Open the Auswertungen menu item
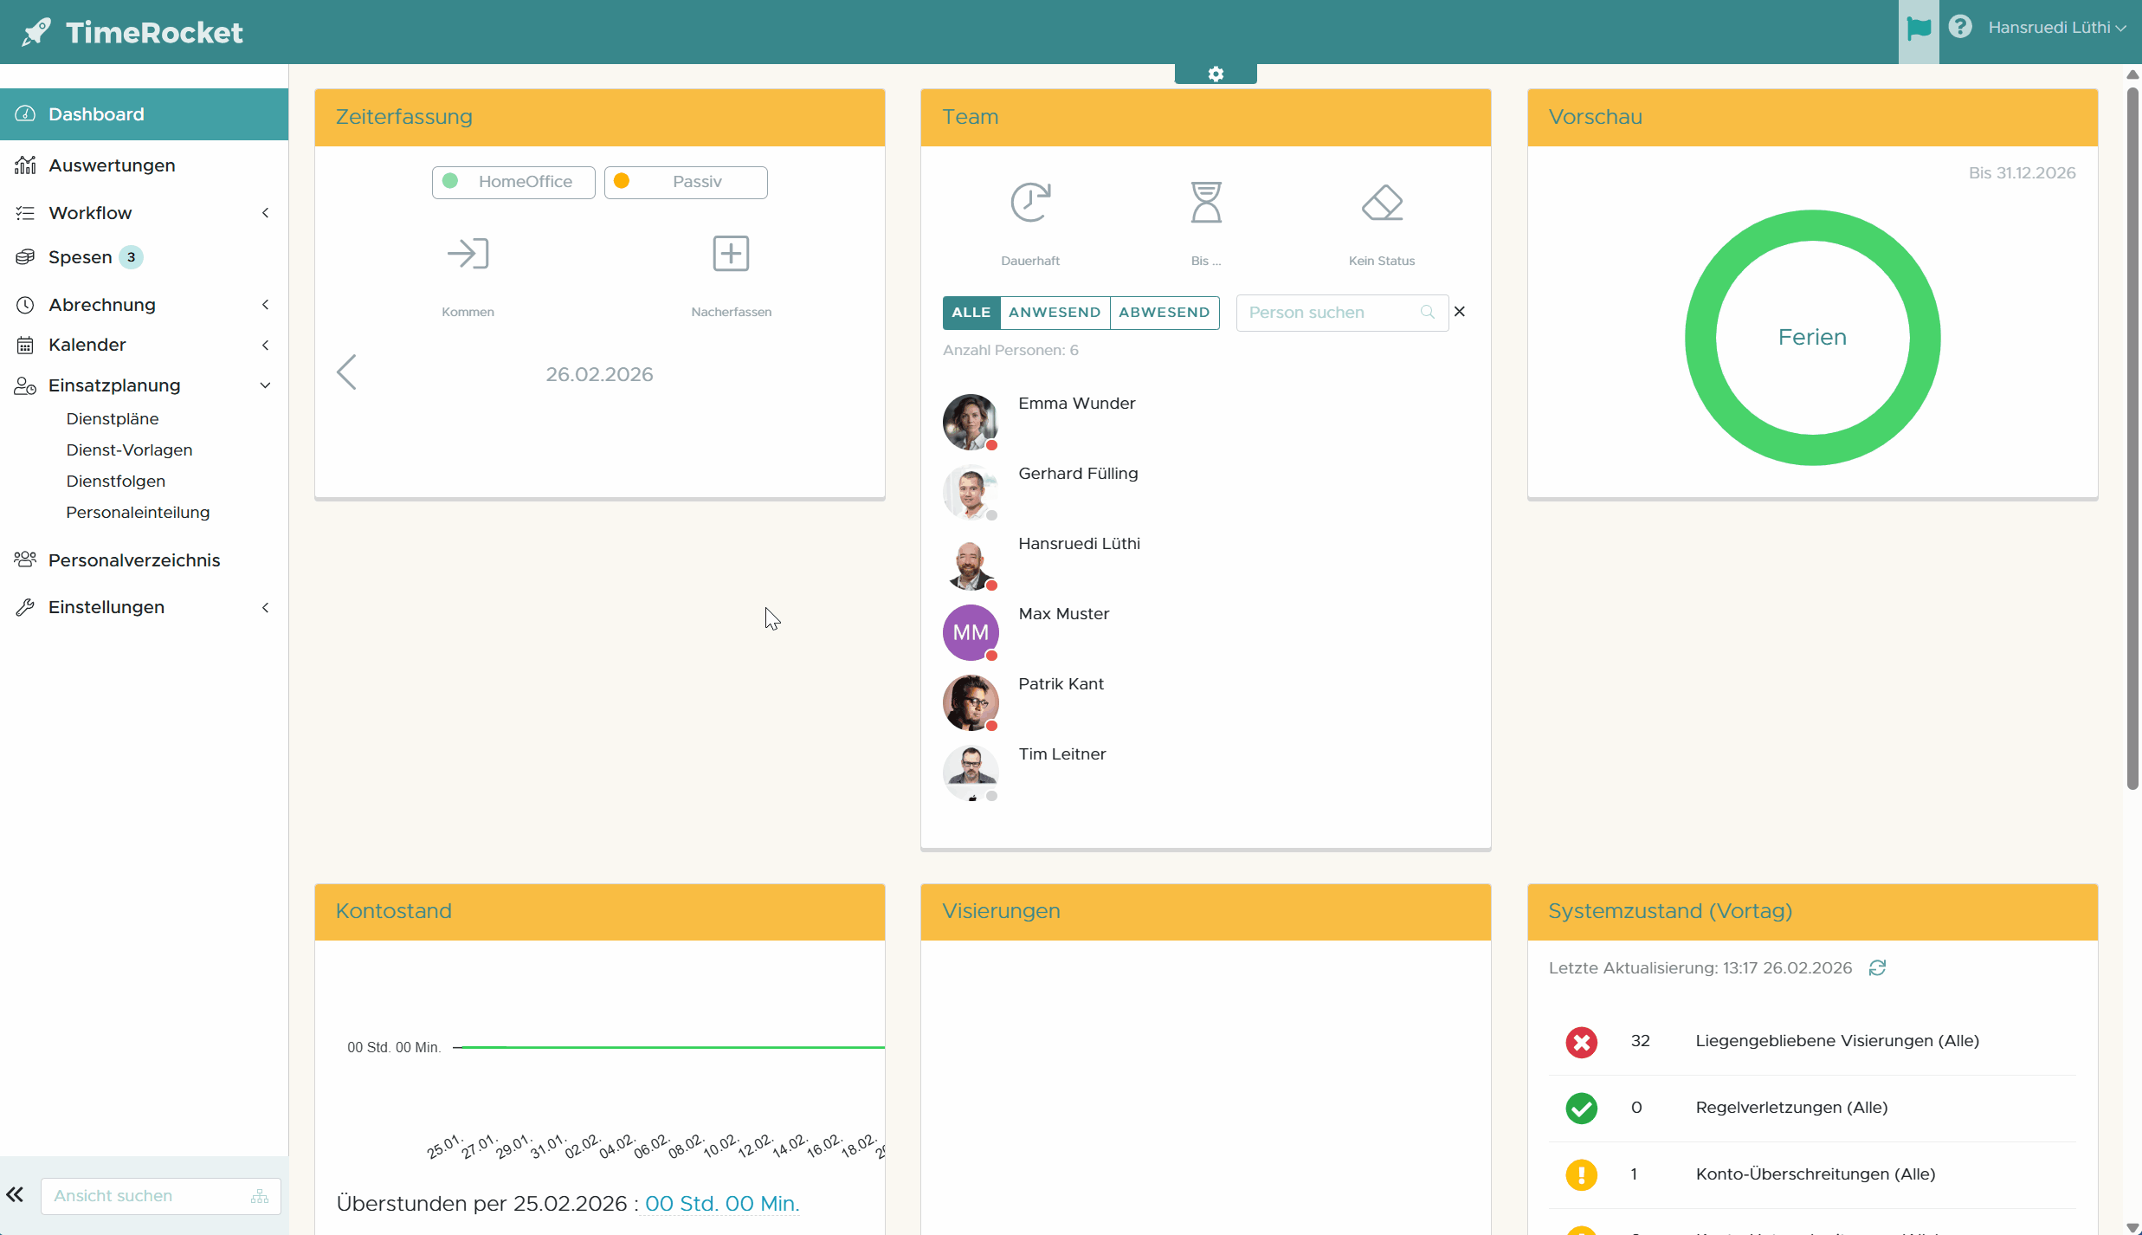 pos(112,165)
